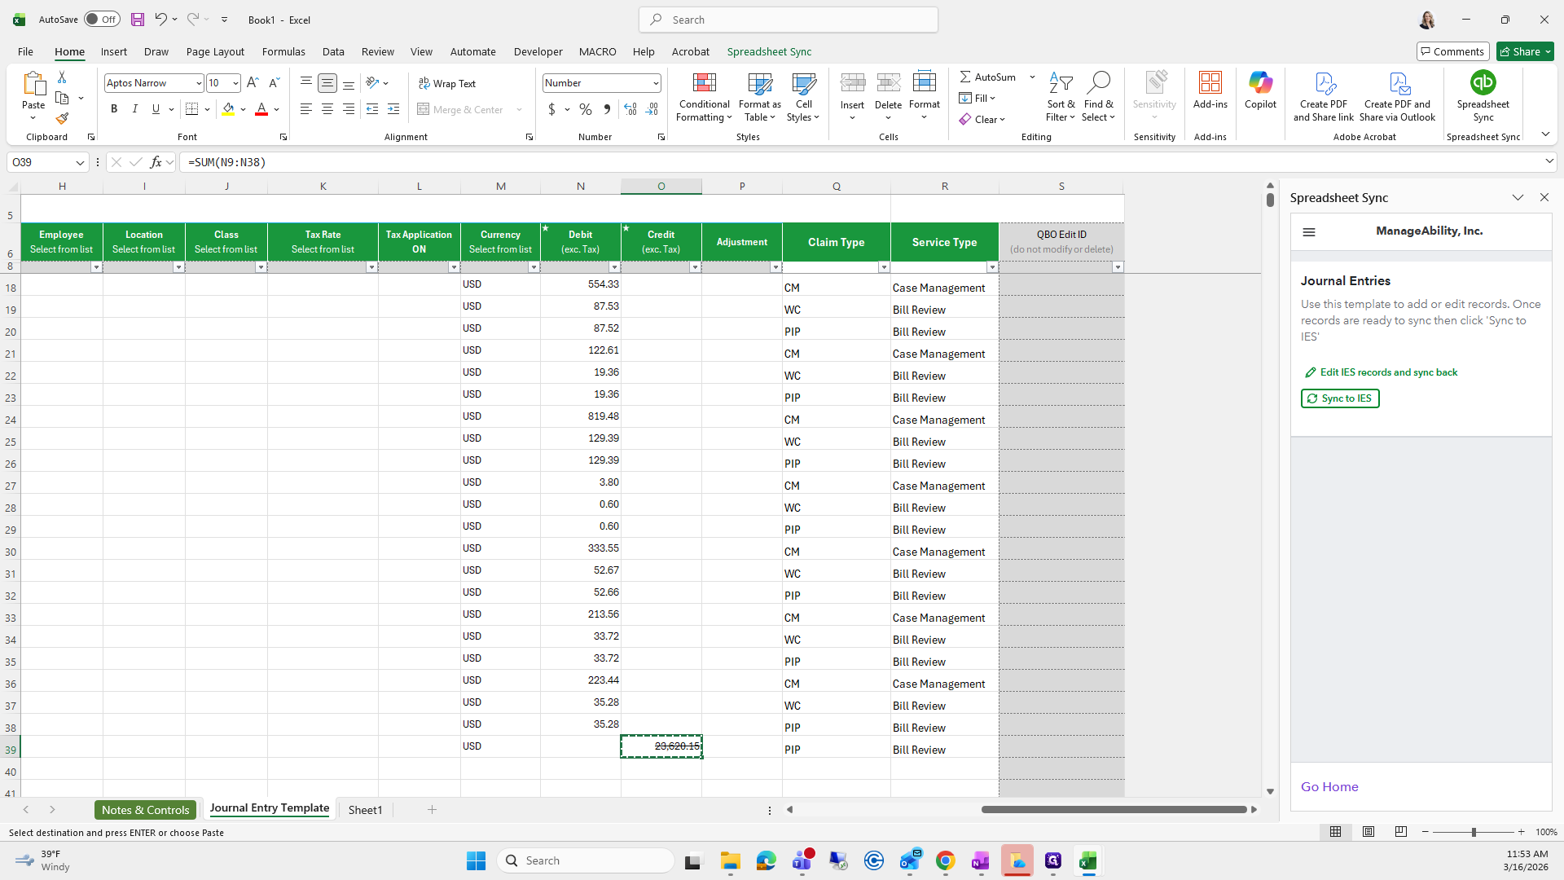Click the Conditional Formatting icon
The height and width of the screenshot is (880, 1564).
click(x=704, y=83)
